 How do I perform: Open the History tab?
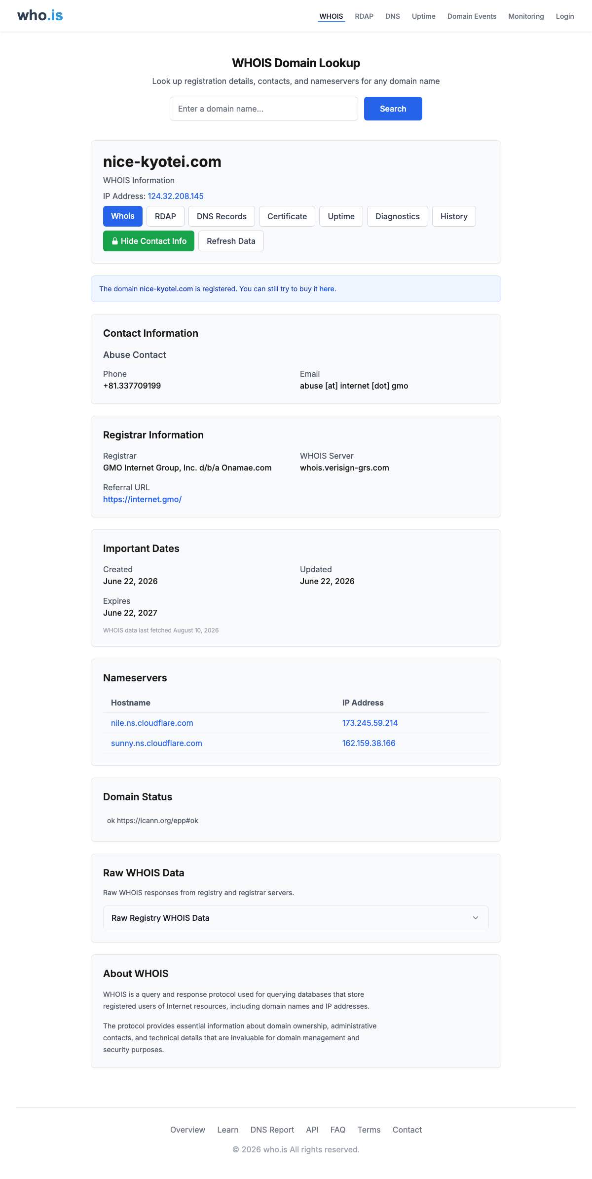pyautogui.click(x=454, y=216)
